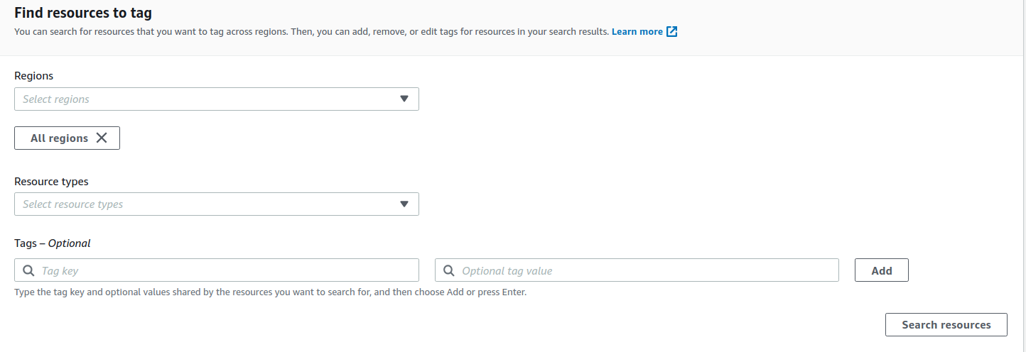1026x352 pixels.
Task: Expand the Regions dropdown arrow
Action: (404, 99)
